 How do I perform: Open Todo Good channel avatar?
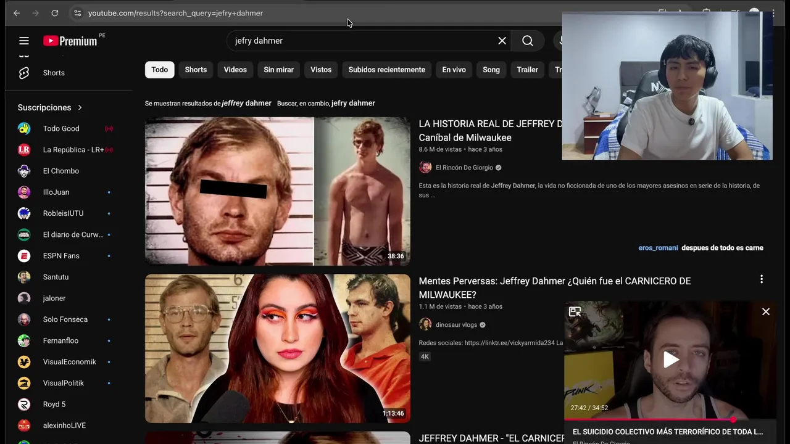[x=24, y=128]
